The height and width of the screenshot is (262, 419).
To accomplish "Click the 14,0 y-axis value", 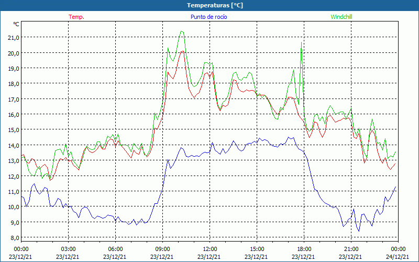I will pyautogui.click(x=14, y=145).
